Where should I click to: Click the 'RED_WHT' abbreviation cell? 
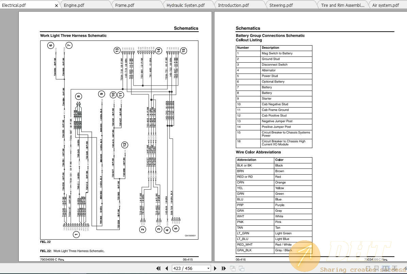tap(255, 245)
